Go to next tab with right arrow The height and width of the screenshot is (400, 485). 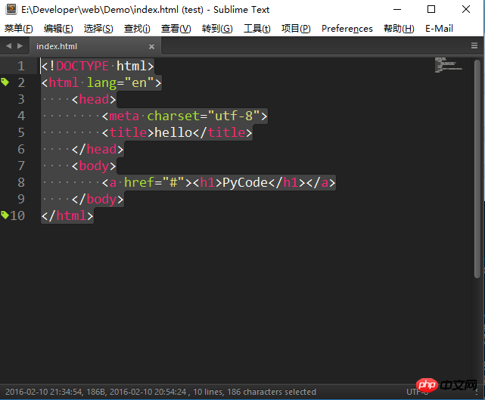click(20, 46)
